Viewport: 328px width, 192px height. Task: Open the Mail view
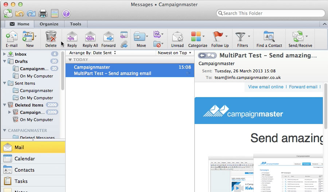(x=33, y=147)
